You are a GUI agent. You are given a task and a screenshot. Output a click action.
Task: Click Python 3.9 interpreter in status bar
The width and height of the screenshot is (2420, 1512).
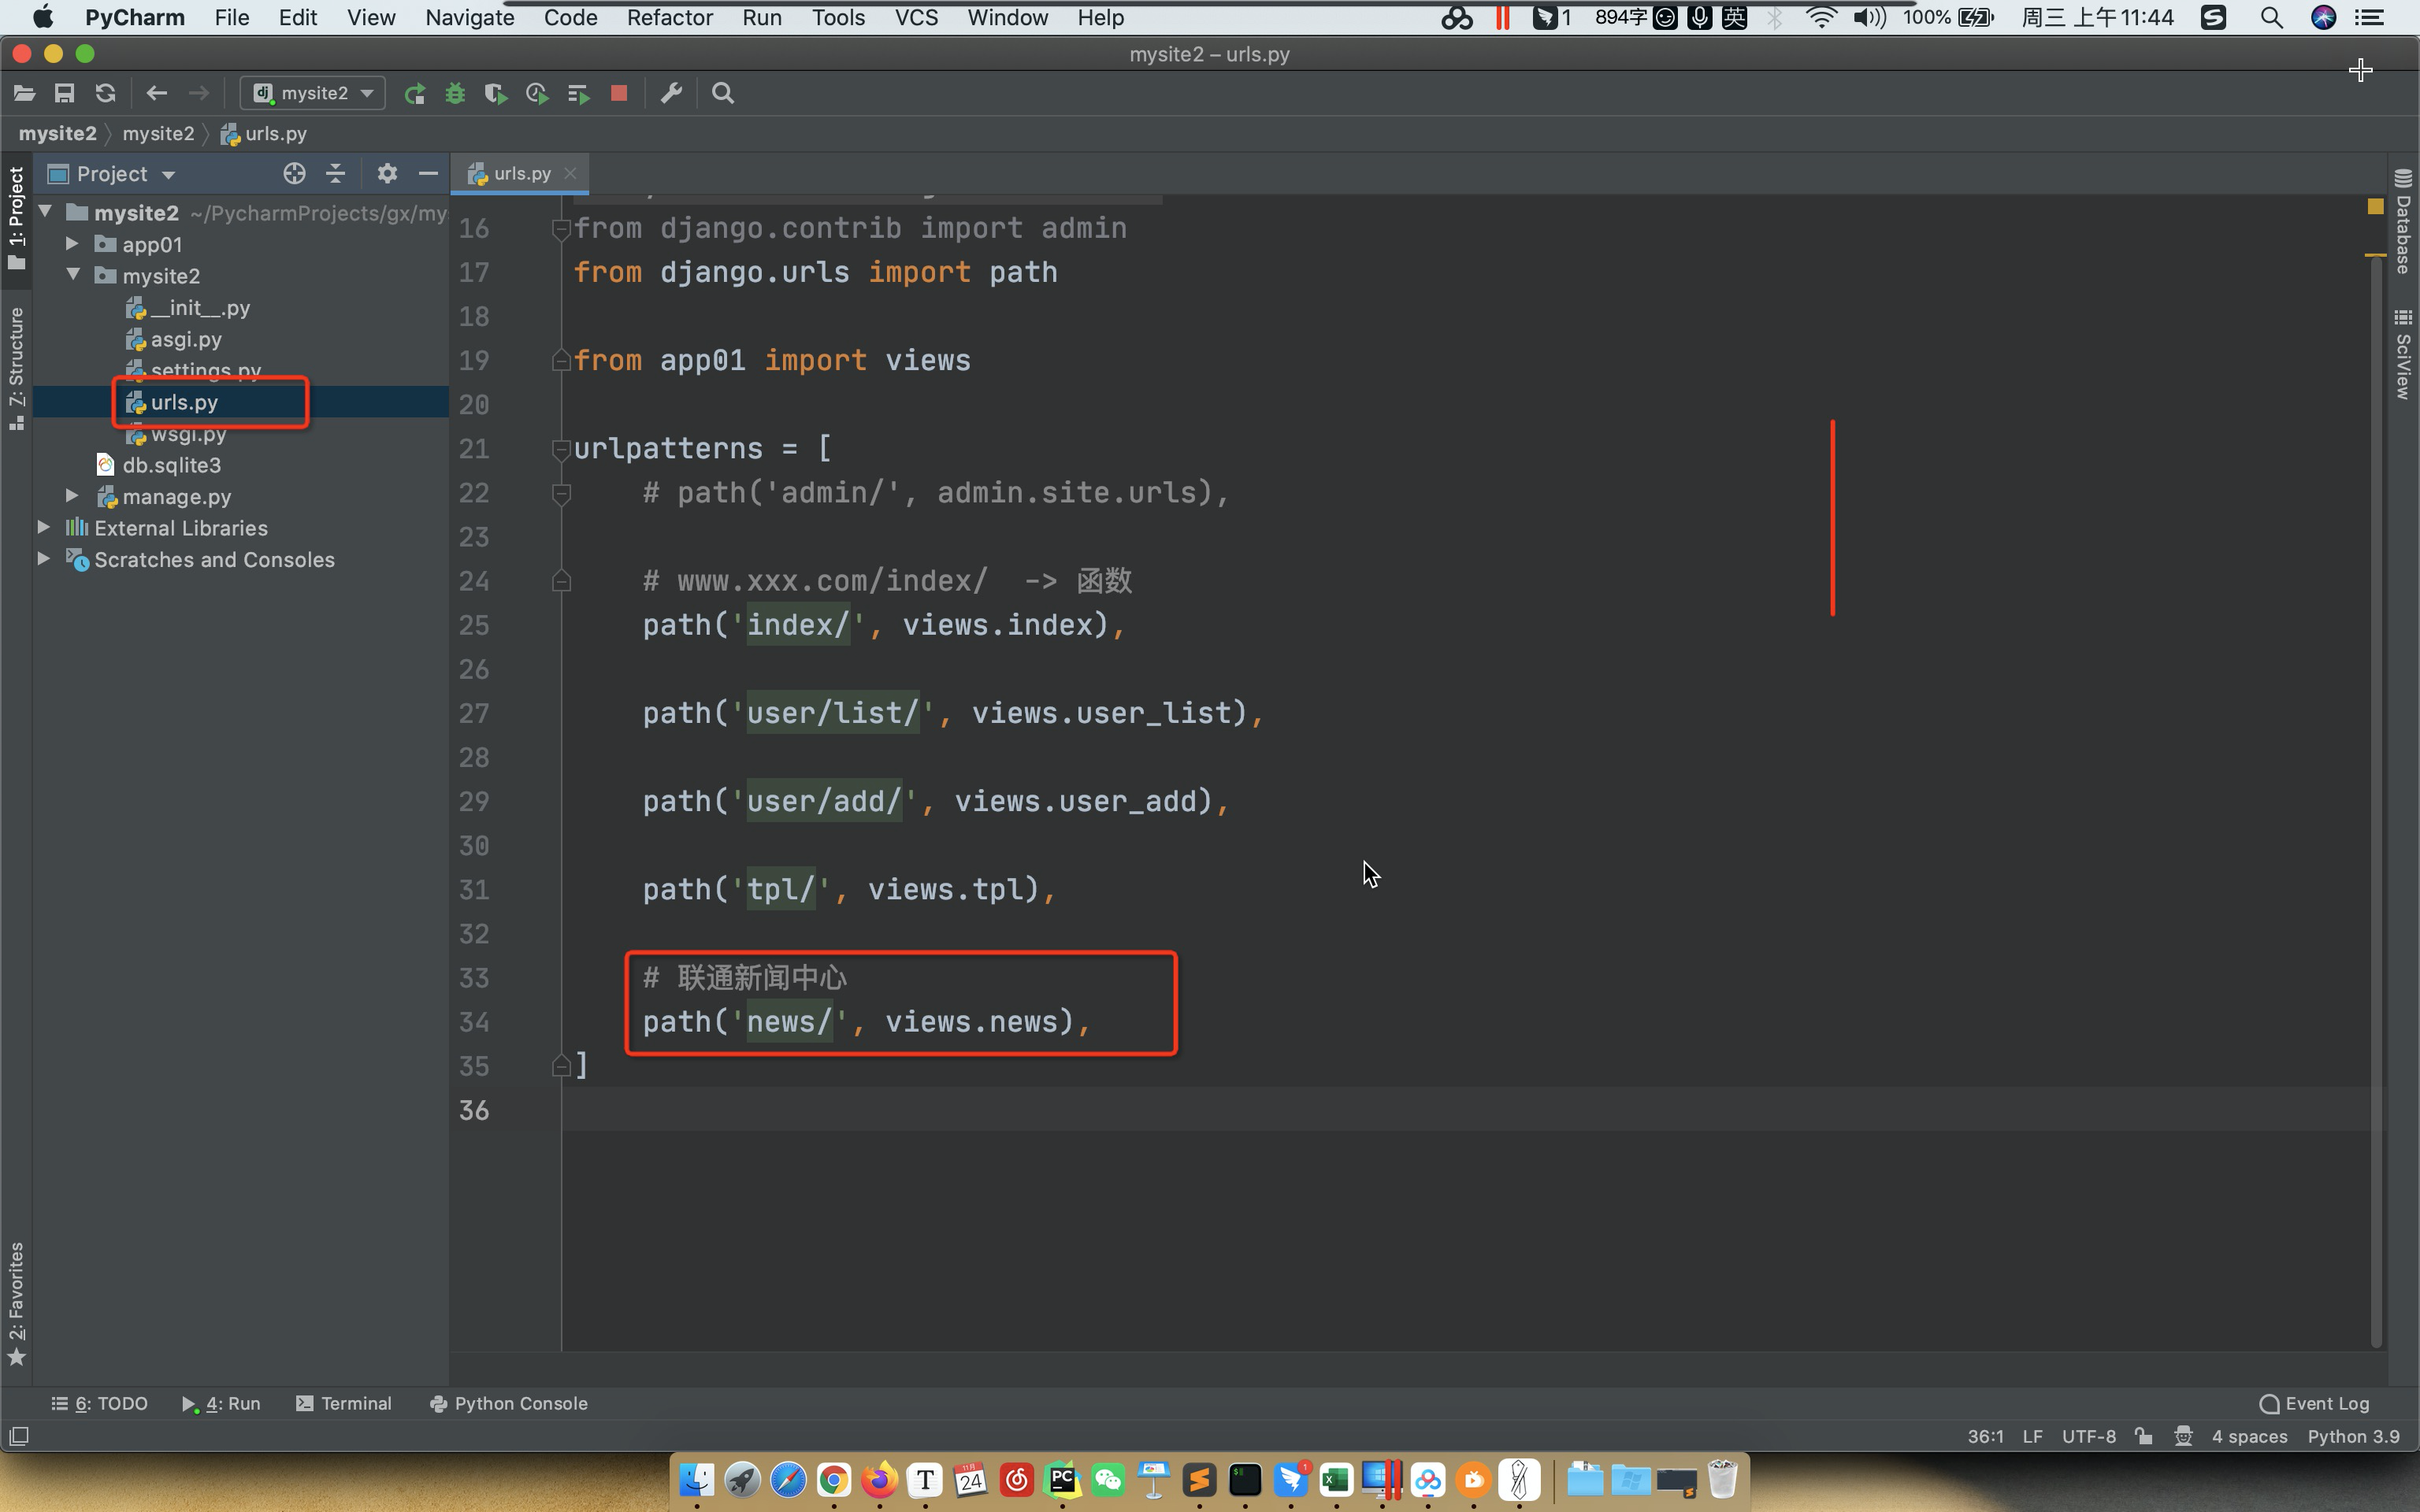[2352, 1436]
